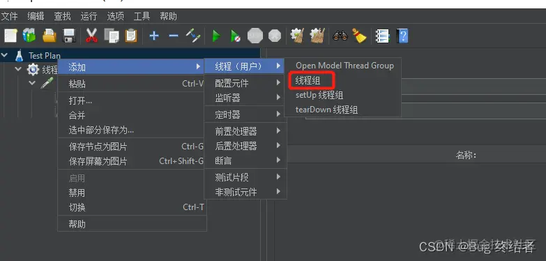This screenshot has width=546, height=261.
Task: Open the 帮助 menu in menu bar
Action: click(168, 16)
